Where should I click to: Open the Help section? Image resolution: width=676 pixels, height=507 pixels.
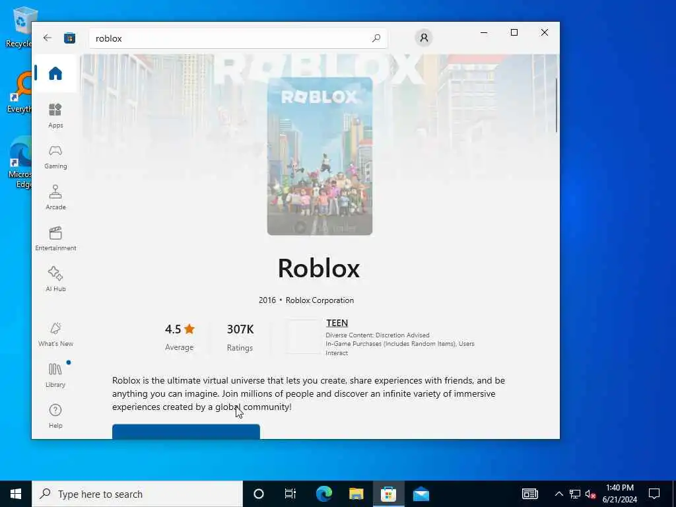tap(55, 416)
